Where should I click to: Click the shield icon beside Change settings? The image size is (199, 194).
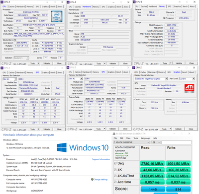pos(92,179)
